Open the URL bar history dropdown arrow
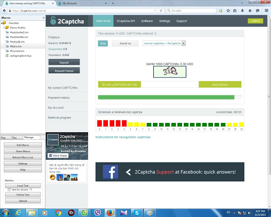Screen dimensions: 271x217 pos(155,11)
